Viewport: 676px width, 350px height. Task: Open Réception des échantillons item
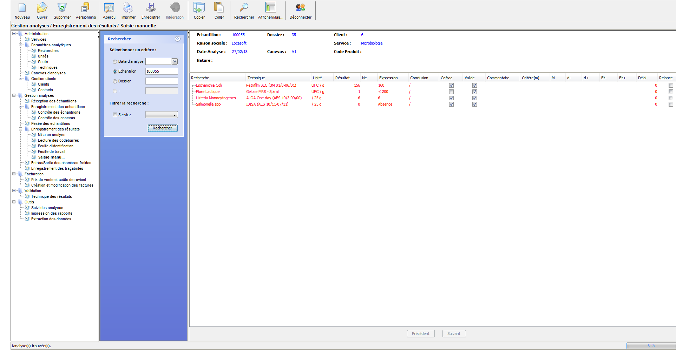coord(54,101)
